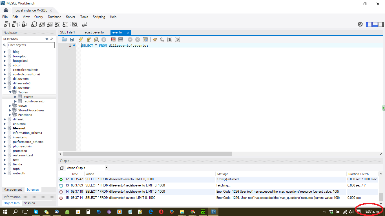Select output row 12 '3 row(s) returned'
385x216 pixels.
227,179
